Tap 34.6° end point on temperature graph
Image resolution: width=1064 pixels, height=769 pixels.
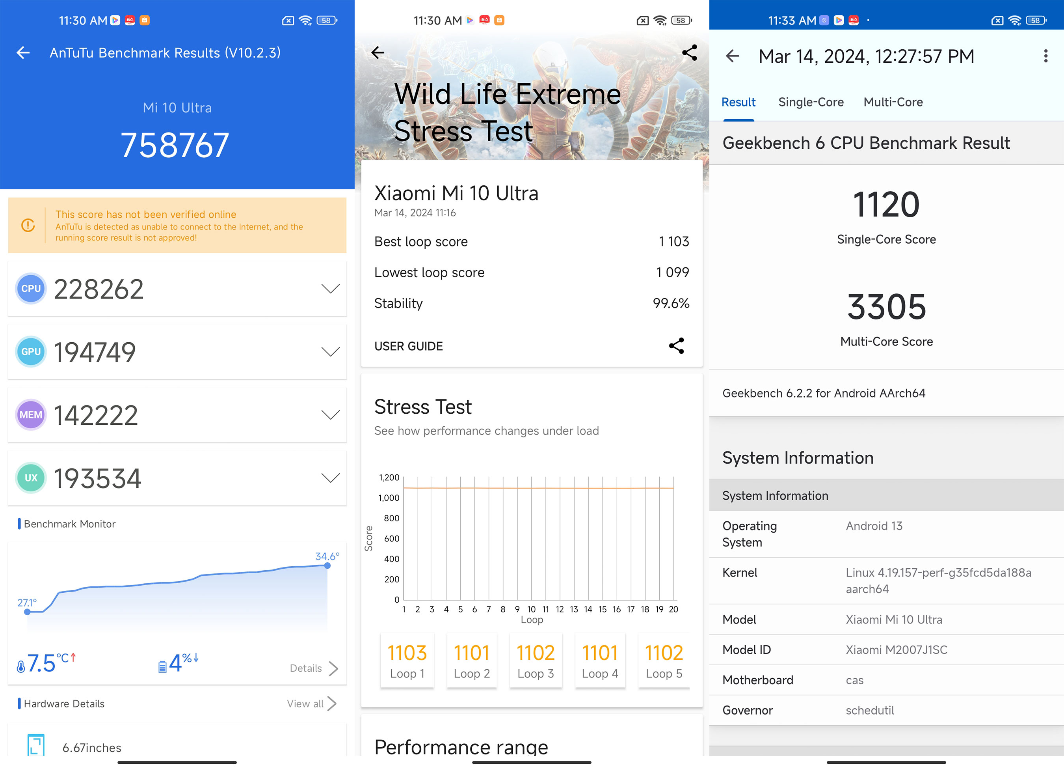pos(327,566)
